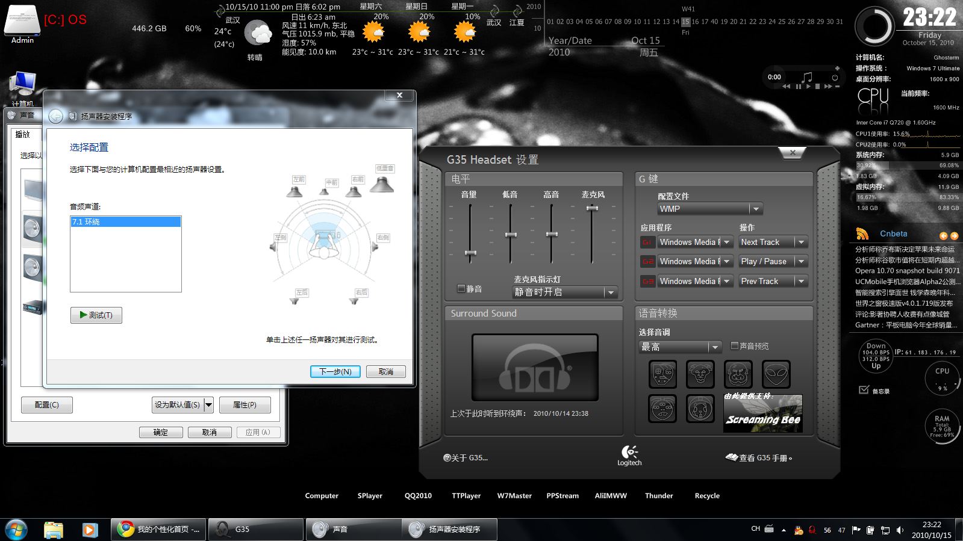Open the 配置文件 WMP profile dropdown
Viewport: 963px width, 541px height.
710,209
